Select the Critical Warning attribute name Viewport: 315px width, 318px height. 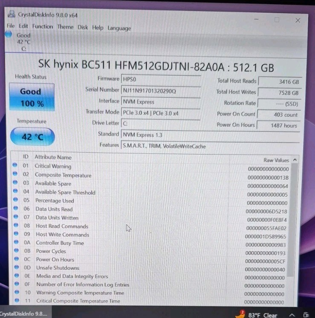(53, 166)
